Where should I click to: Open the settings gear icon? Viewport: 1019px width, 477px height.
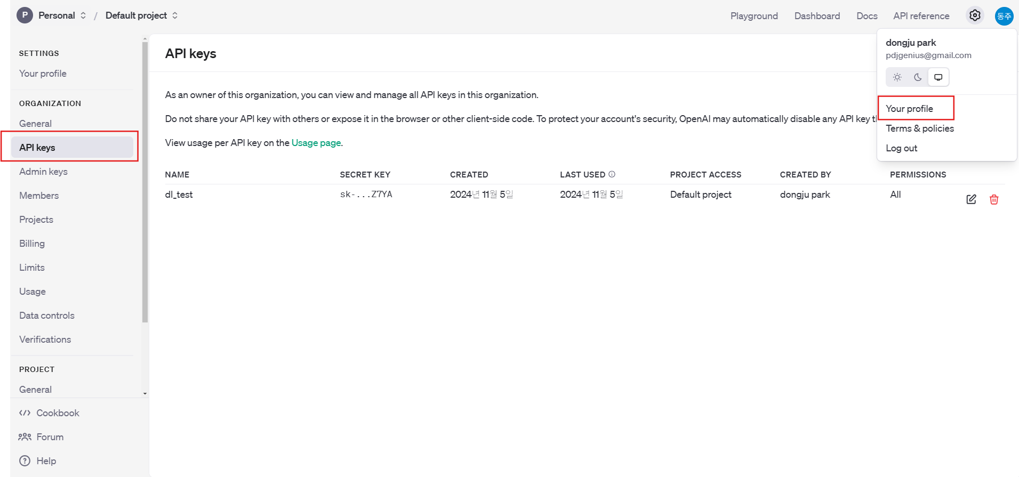click(x=975, y=15)
